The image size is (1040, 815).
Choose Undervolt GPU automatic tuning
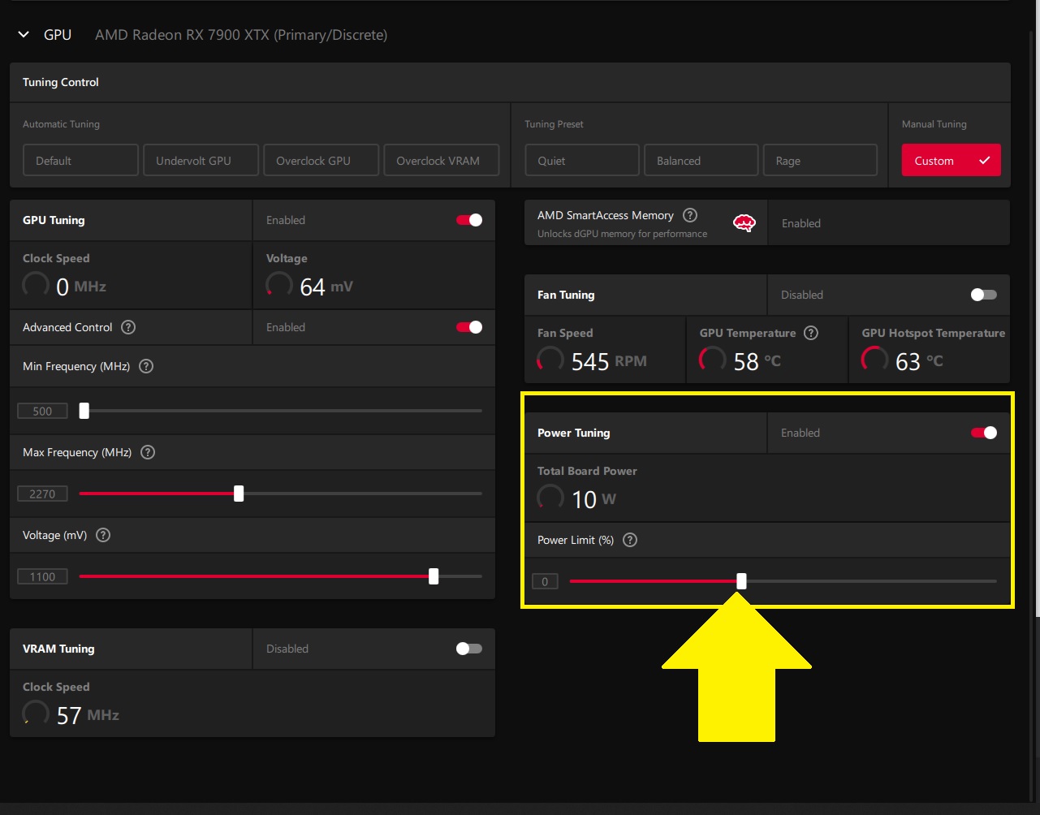(x=201, y=160)
